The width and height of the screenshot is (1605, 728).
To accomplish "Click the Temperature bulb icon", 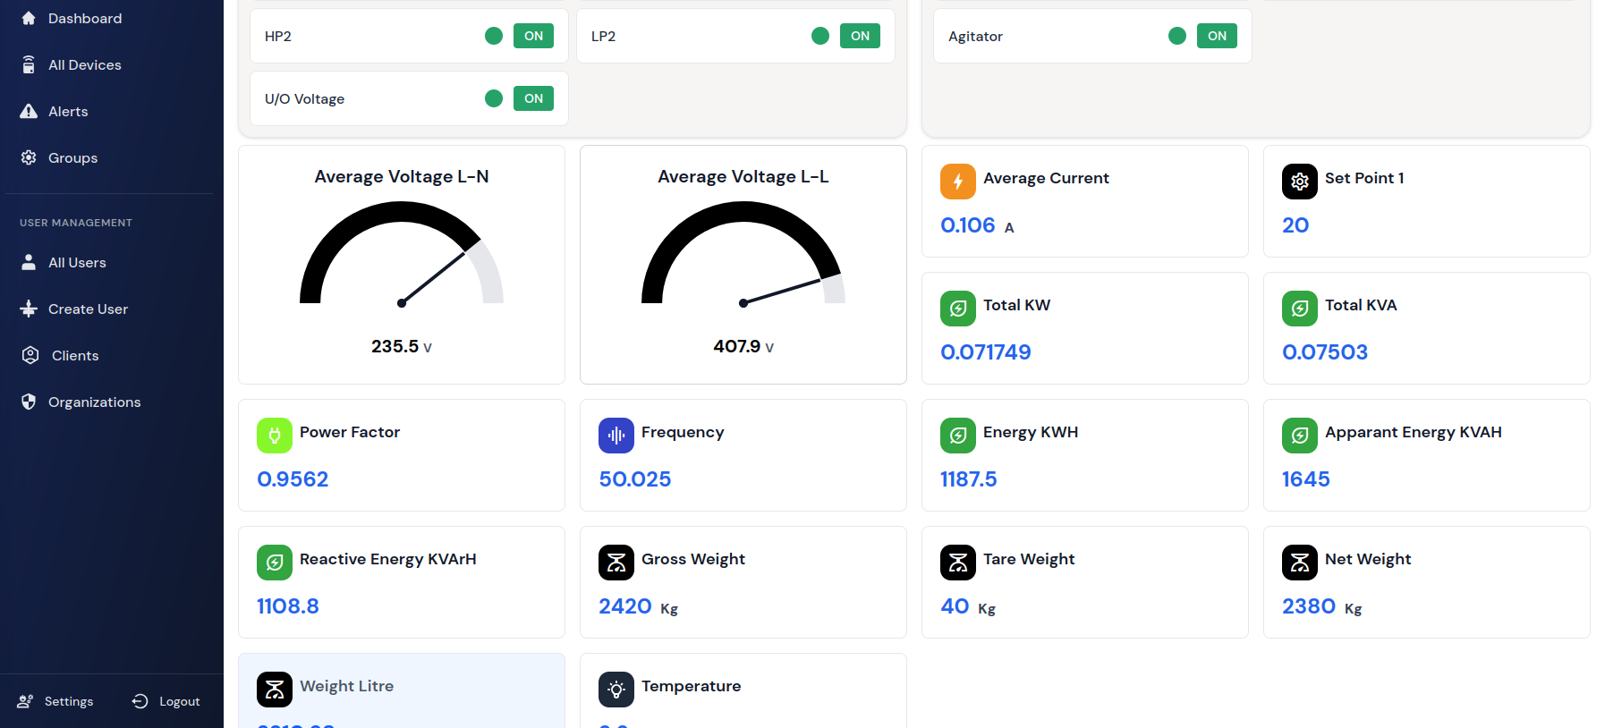I will pos(616,690).
